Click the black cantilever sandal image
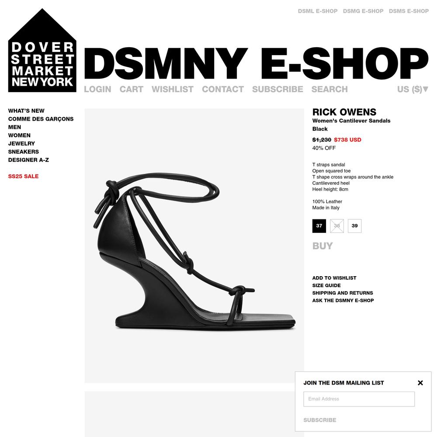This screenshot has width=437, height=437. click(194, 246)
